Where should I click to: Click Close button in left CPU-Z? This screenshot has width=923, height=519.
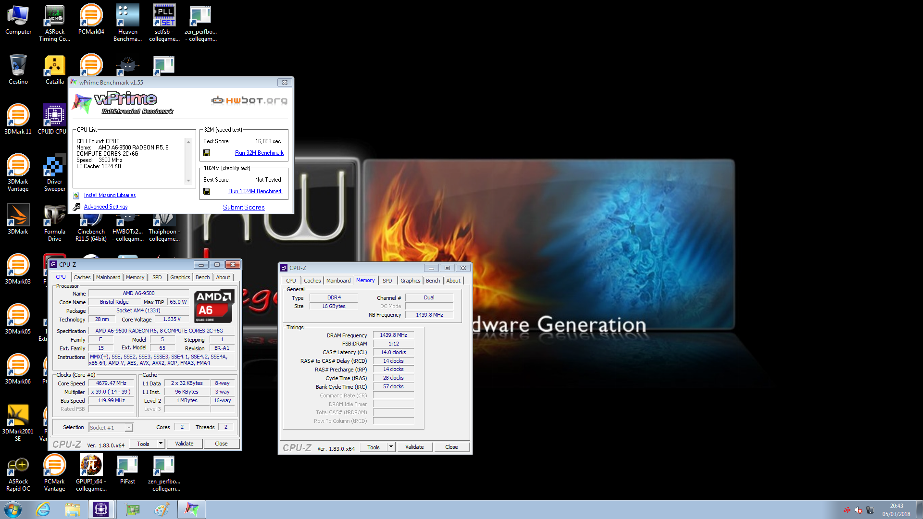[221, 444]
